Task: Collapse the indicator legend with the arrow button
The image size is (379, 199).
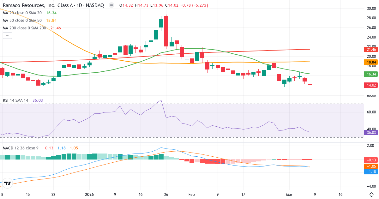Action: [x=7, y=35]
